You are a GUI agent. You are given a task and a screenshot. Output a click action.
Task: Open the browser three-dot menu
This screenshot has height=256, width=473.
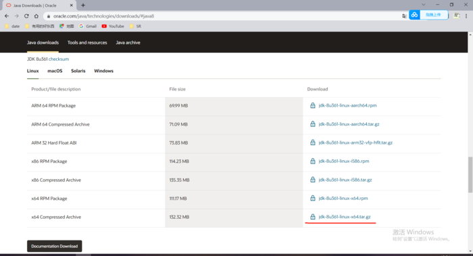coord(466,16)
